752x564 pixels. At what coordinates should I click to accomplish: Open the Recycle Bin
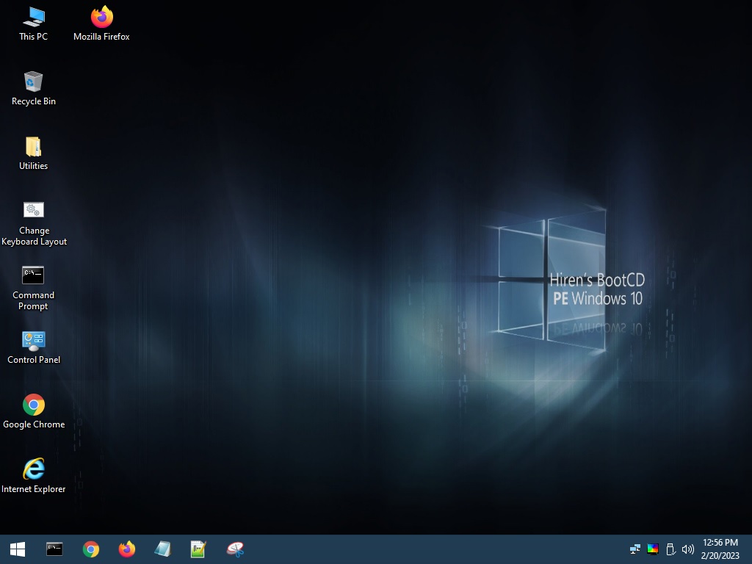coord(33,82)
